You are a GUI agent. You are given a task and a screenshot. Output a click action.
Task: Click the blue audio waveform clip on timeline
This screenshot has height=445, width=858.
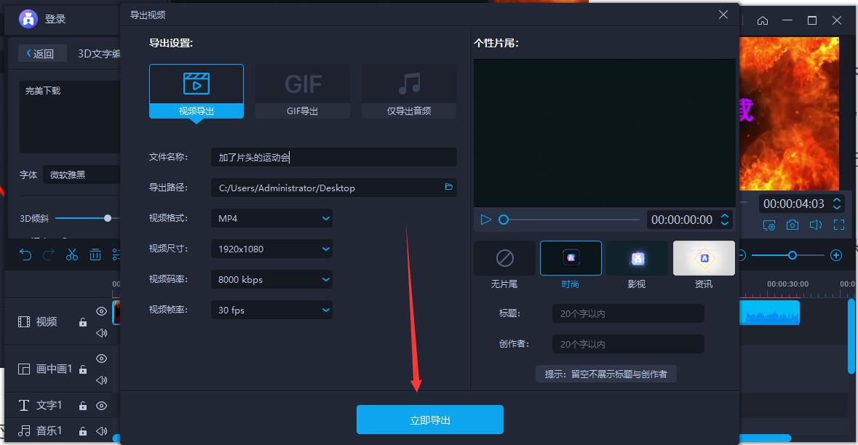coord(769,313)
